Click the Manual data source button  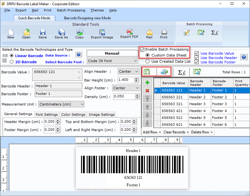click(x=112, y=53)
